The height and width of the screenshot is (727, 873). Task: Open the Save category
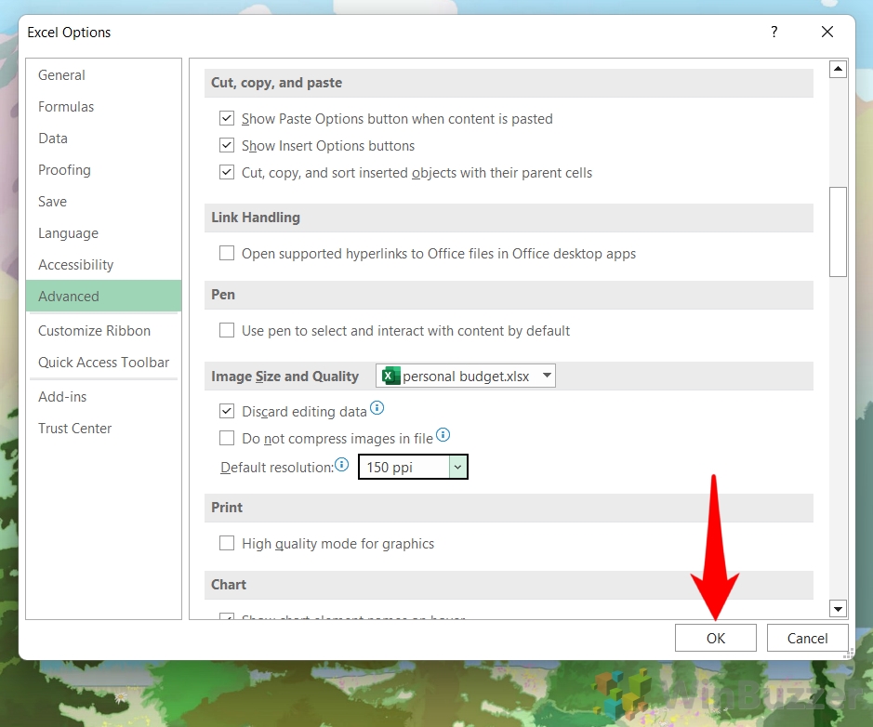point(103,202)
